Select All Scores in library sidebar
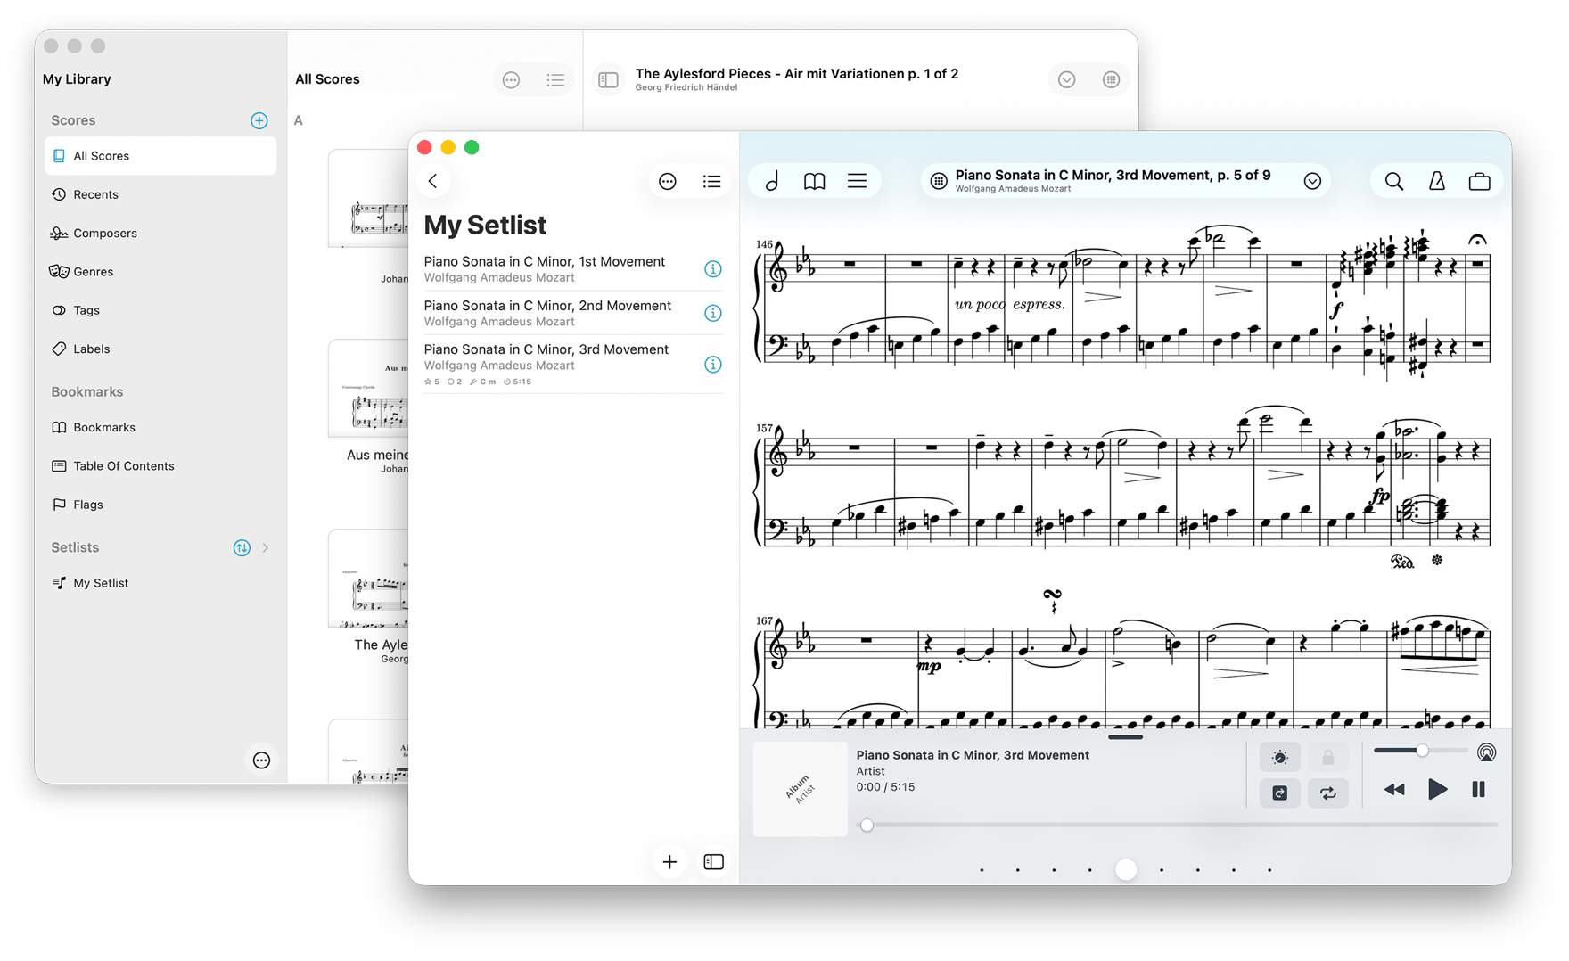 click(x=160, y=156)
